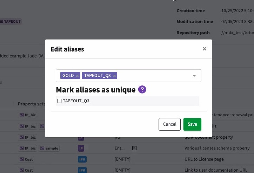Click IPV badge in user documentation URL row

tap(82, 170)
